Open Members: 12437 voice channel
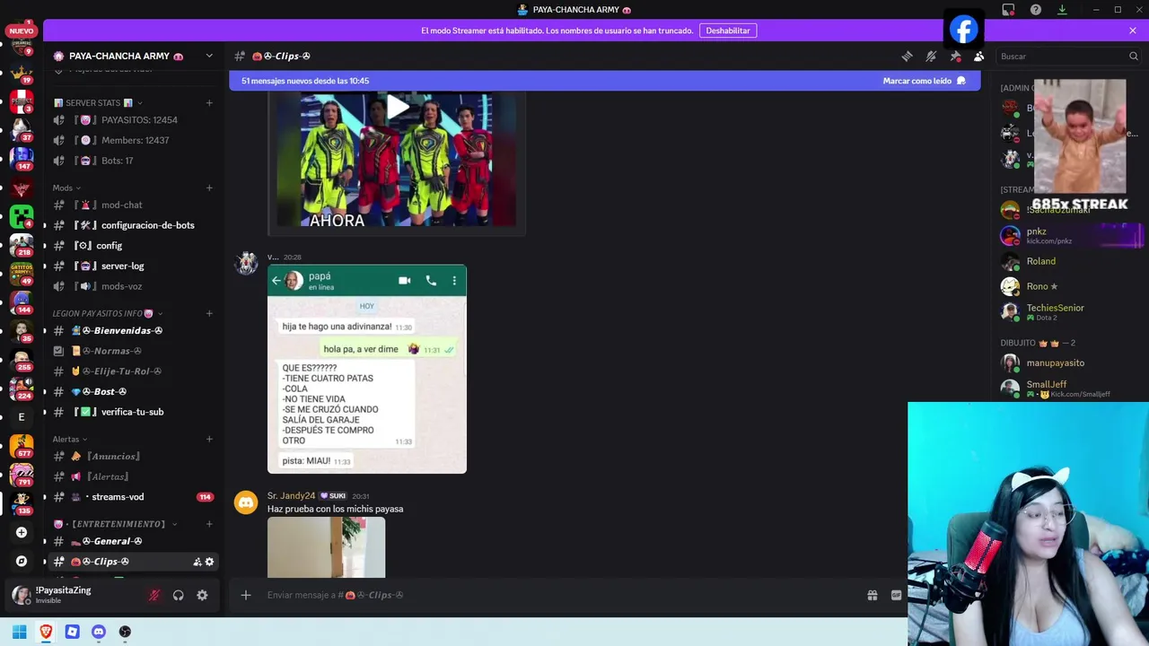 (x=133, y=140)
